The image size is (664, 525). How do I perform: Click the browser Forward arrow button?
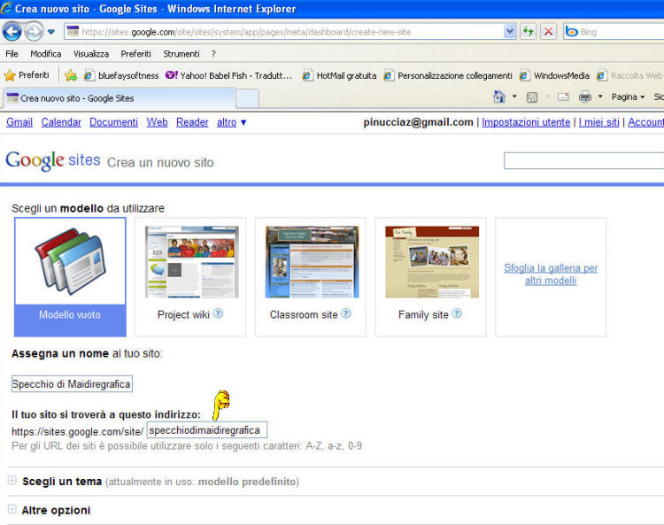click(x=34, y=31)
